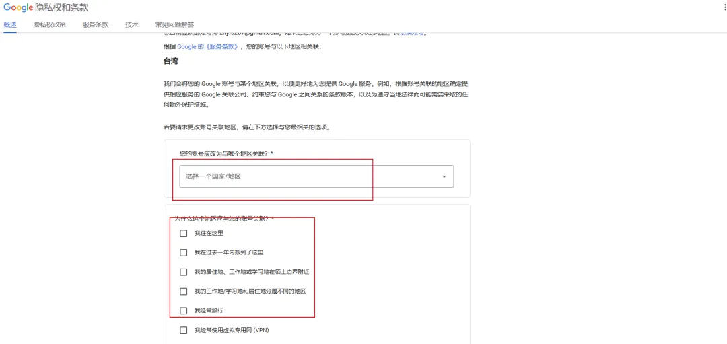Image resolution: width=727 pixels, height=344 pixels.
Task: Click the 您的账号应改为与哪个地区关联? label
Action: click(226, 153)
